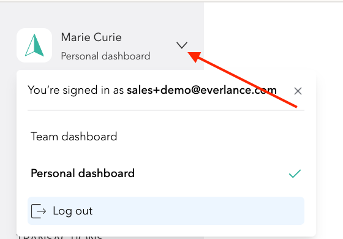This screenshot has height=239, width=343.
Task: Click the Personal dashboard subtitle under Marie Curie
Action: pos(105,56)
